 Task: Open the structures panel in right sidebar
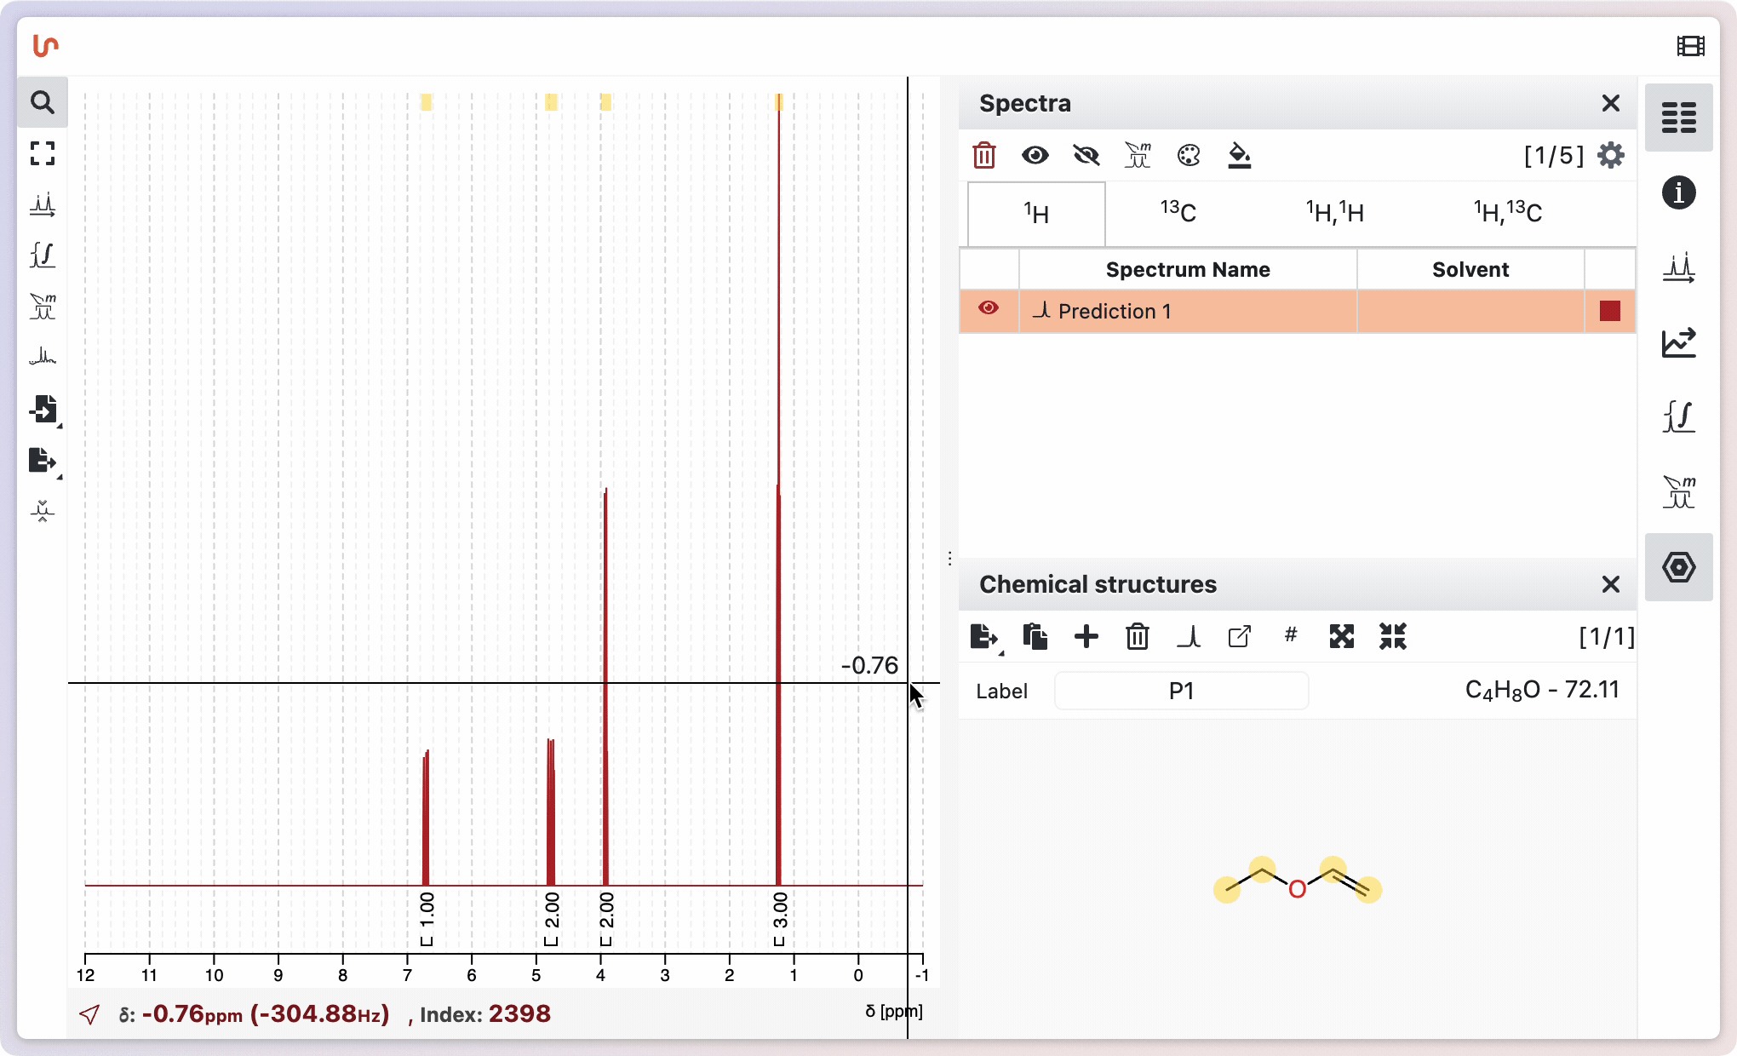(x=1679, y=567)
